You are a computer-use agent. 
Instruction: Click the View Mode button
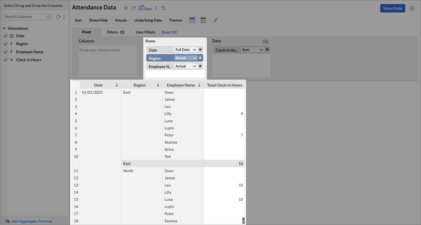coord(392,8)
